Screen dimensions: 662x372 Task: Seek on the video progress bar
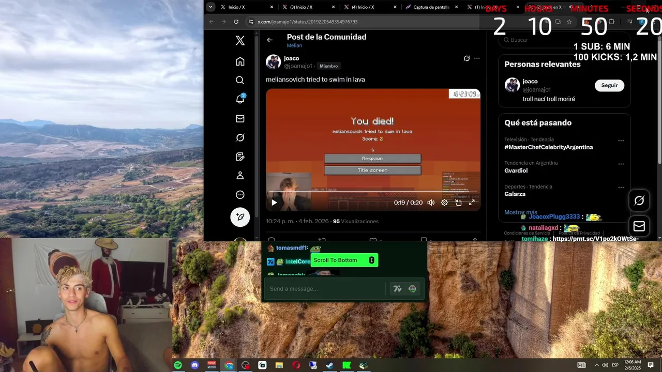tap(373, 192)
